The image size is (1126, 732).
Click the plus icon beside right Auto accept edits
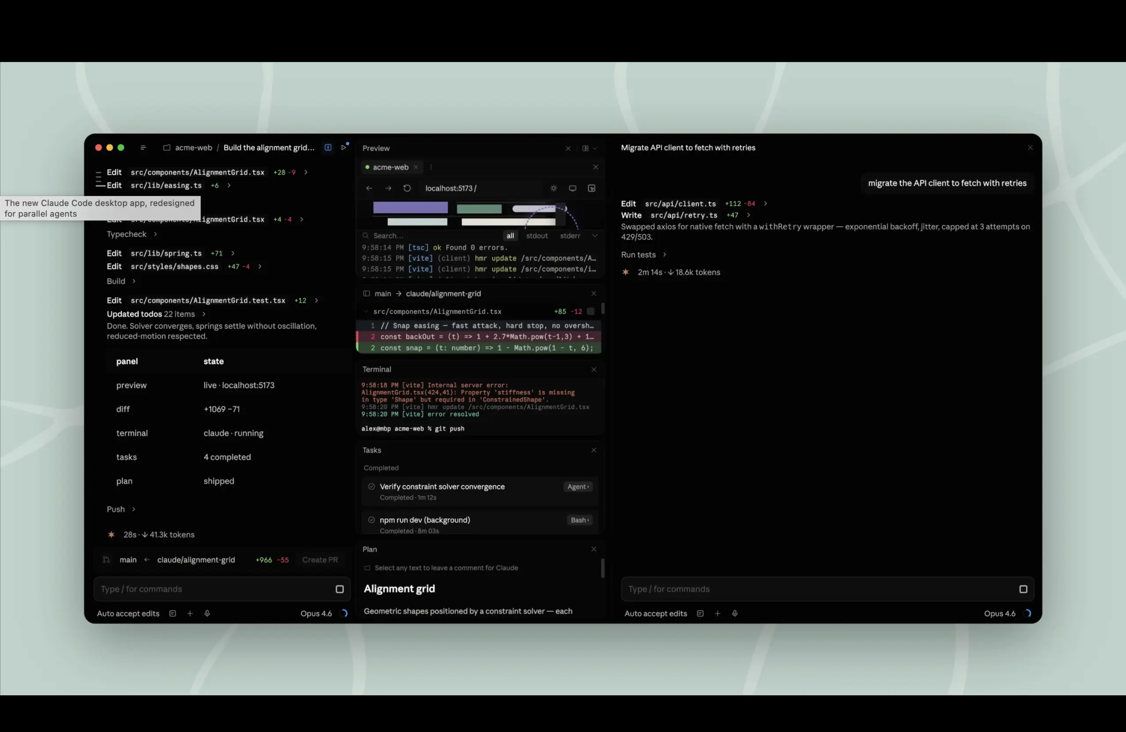coord(717,613)
